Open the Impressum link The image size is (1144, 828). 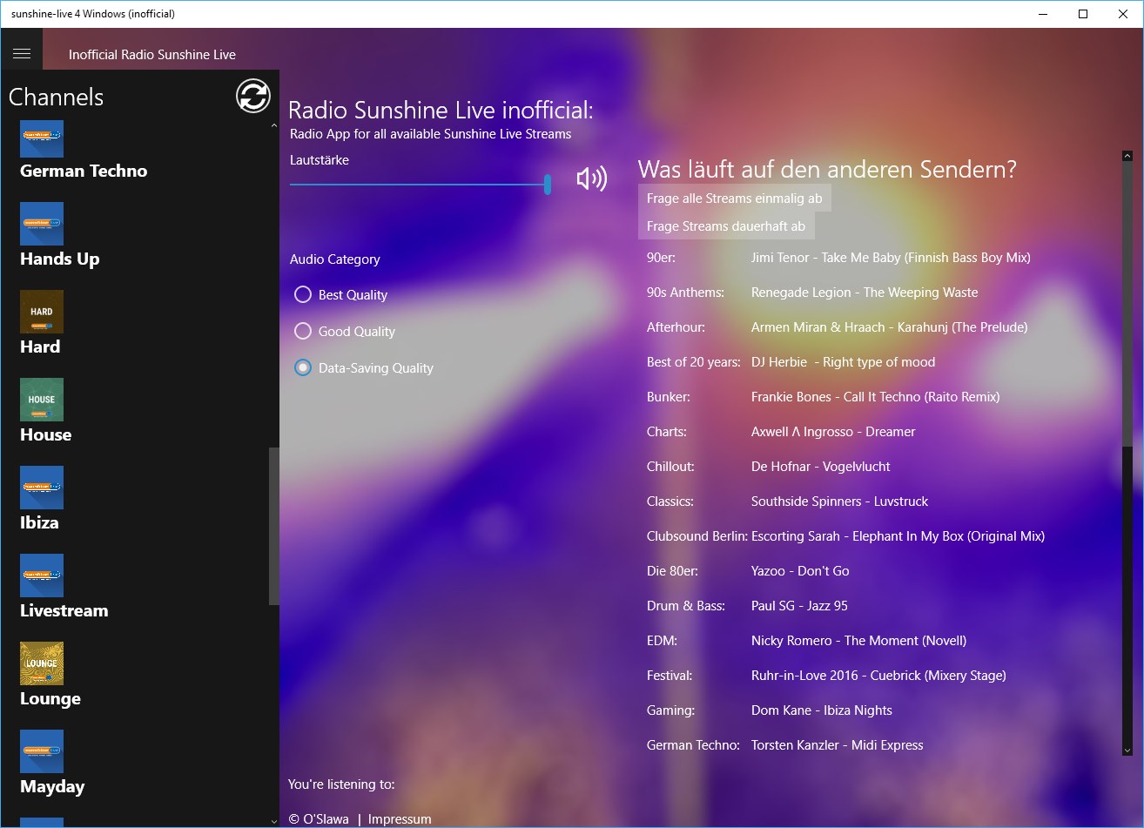coord(400,818)
